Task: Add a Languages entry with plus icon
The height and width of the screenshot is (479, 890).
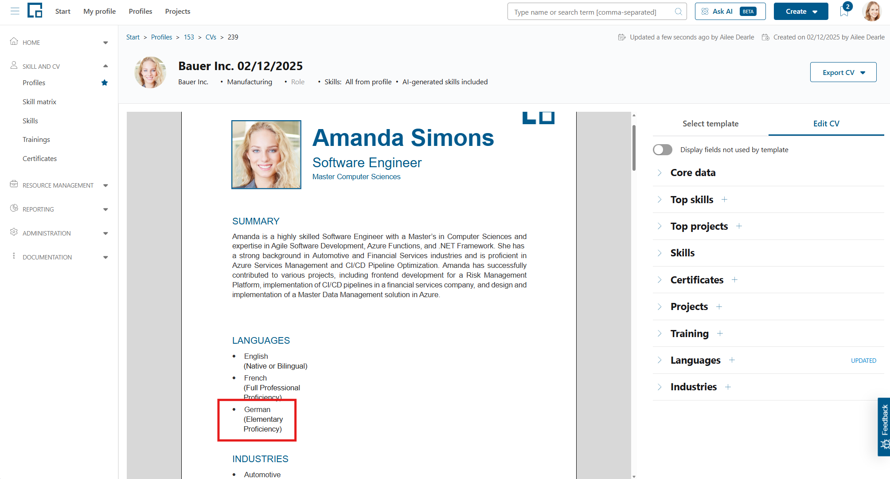Action: pos(732,360)
